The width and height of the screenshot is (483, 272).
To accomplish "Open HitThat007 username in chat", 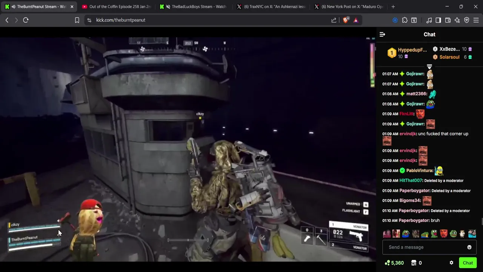I will (x=411, y=181).
